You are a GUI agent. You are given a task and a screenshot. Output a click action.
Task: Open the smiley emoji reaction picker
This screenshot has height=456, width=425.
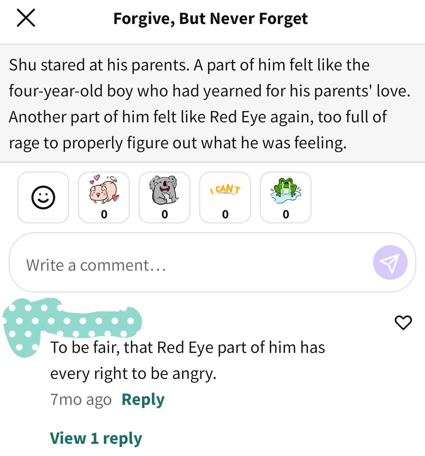[43, 198]
